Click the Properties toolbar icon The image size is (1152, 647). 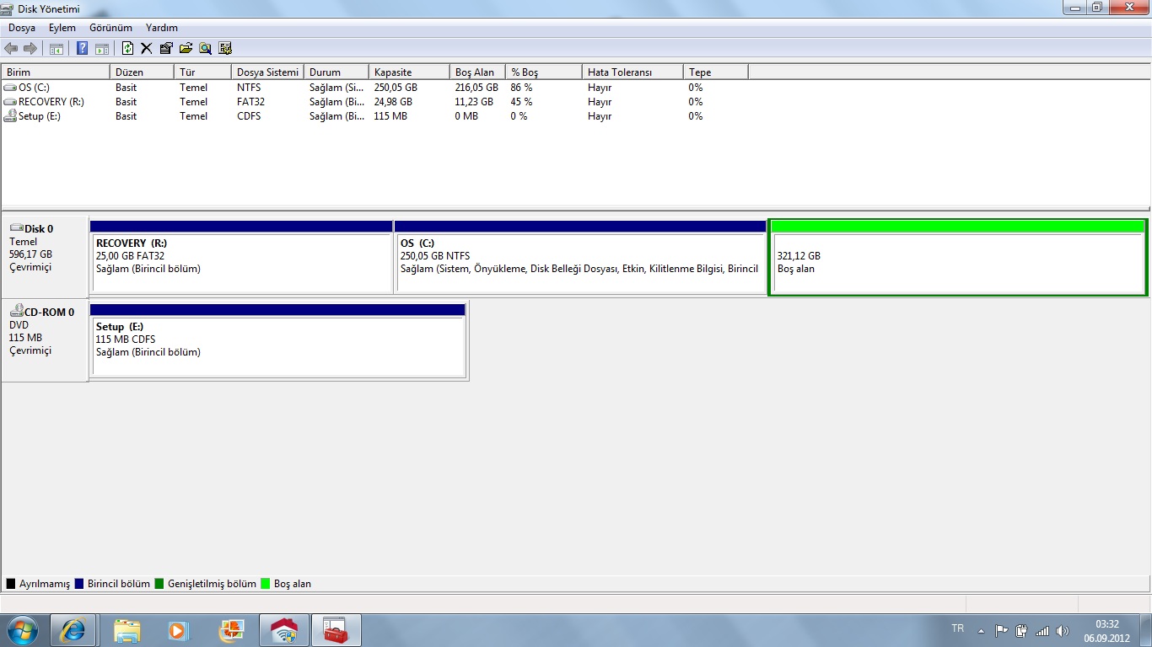point(166,49)
